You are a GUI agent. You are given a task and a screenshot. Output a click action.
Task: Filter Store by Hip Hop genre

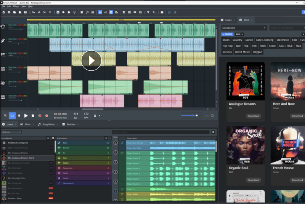click(228, 46)
